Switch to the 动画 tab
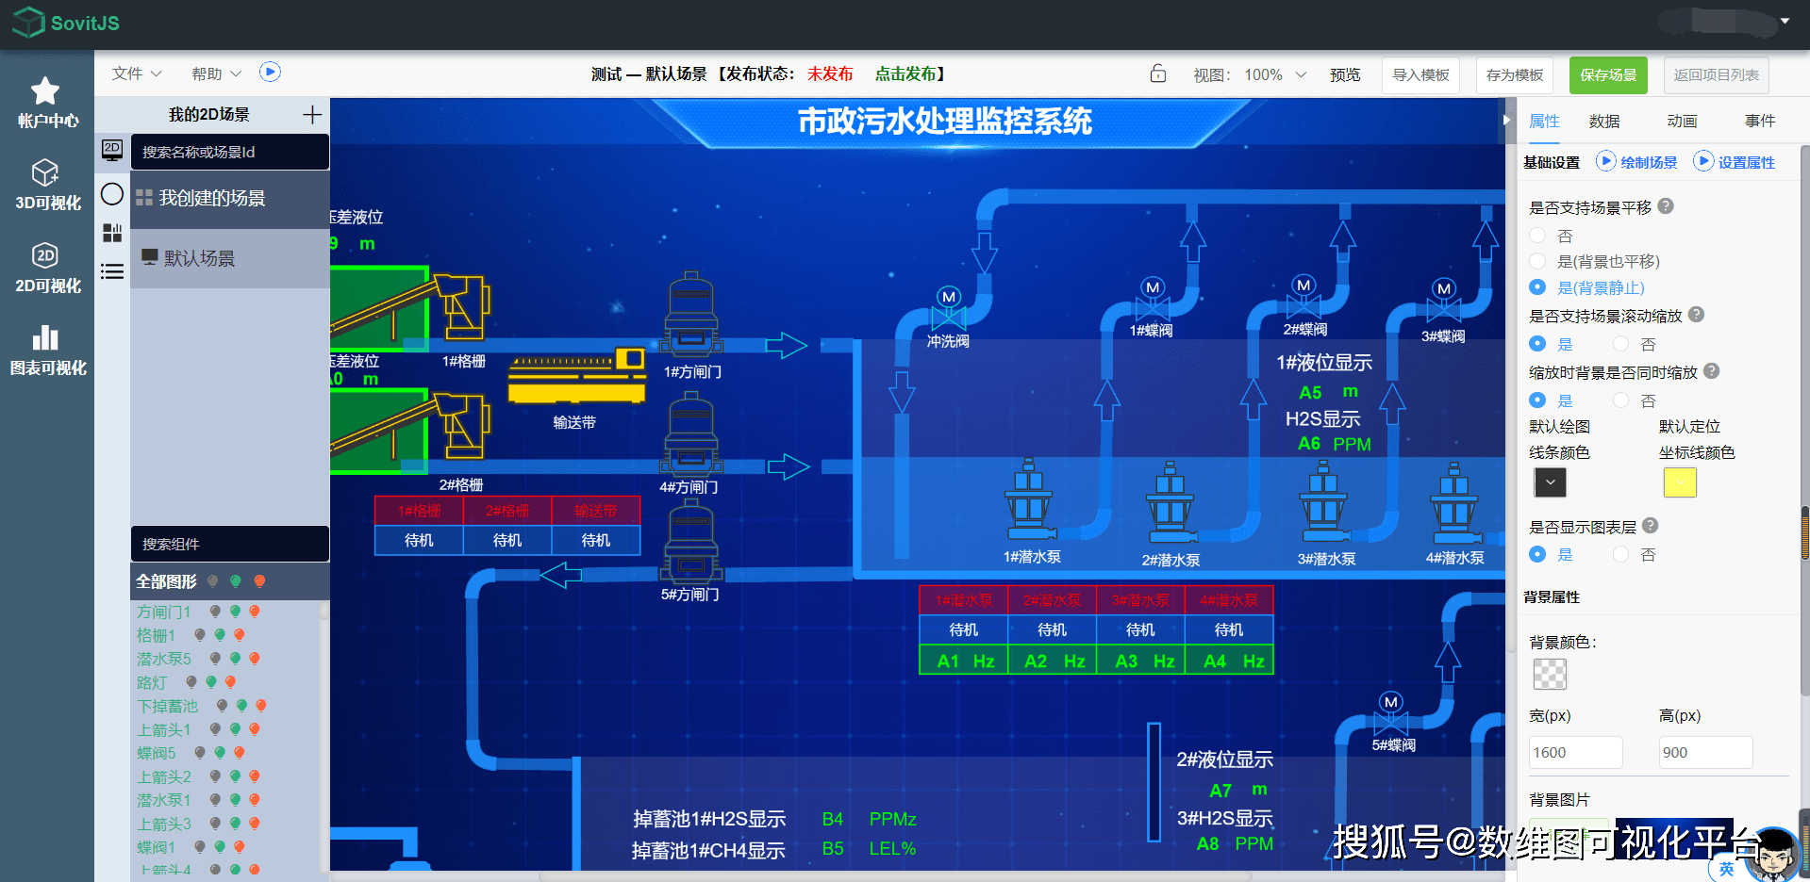 1683,121
